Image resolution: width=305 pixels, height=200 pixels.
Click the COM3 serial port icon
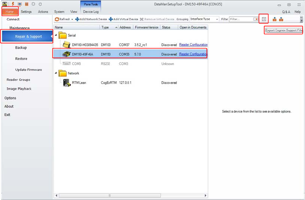pyautogui.click(x=66, y=63)
